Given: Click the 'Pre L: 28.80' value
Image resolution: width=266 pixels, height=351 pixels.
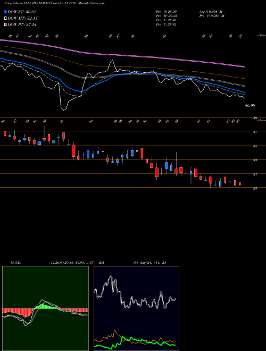Looking at the screenshot, I should click(166, 20).
